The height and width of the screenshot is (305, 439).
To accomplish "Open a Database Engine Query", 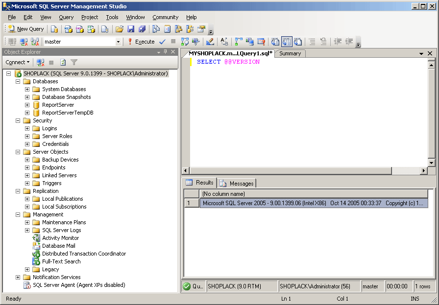I will tap(54, 29).
